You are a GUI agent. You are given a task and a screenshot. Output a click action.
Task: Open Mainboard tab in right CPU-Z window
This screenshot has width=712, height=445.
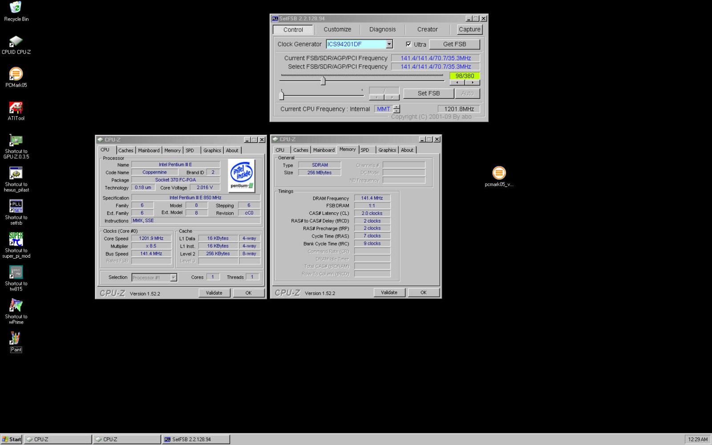(x=324, y=150)
